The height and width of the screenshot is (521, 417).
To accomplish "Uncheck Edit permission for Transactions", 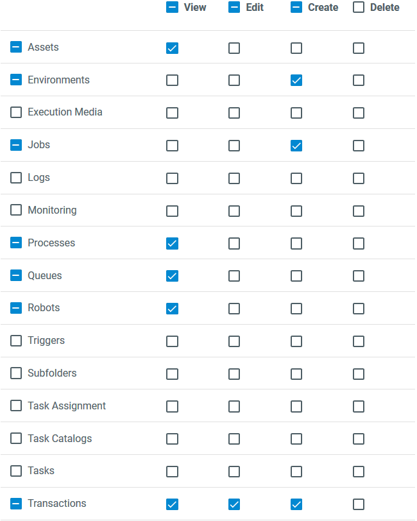I will click(x=234, y=504).
